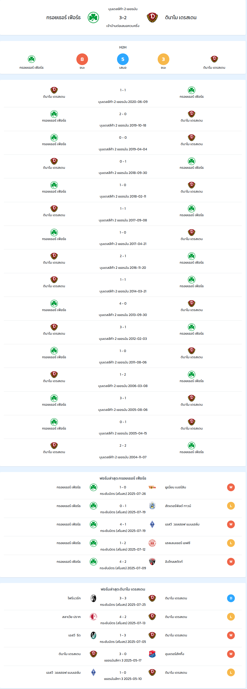The width and height of the screenshot is (247, 689).
Task: Click the blue D badge for Freiburg match
Action: (231, 598)
